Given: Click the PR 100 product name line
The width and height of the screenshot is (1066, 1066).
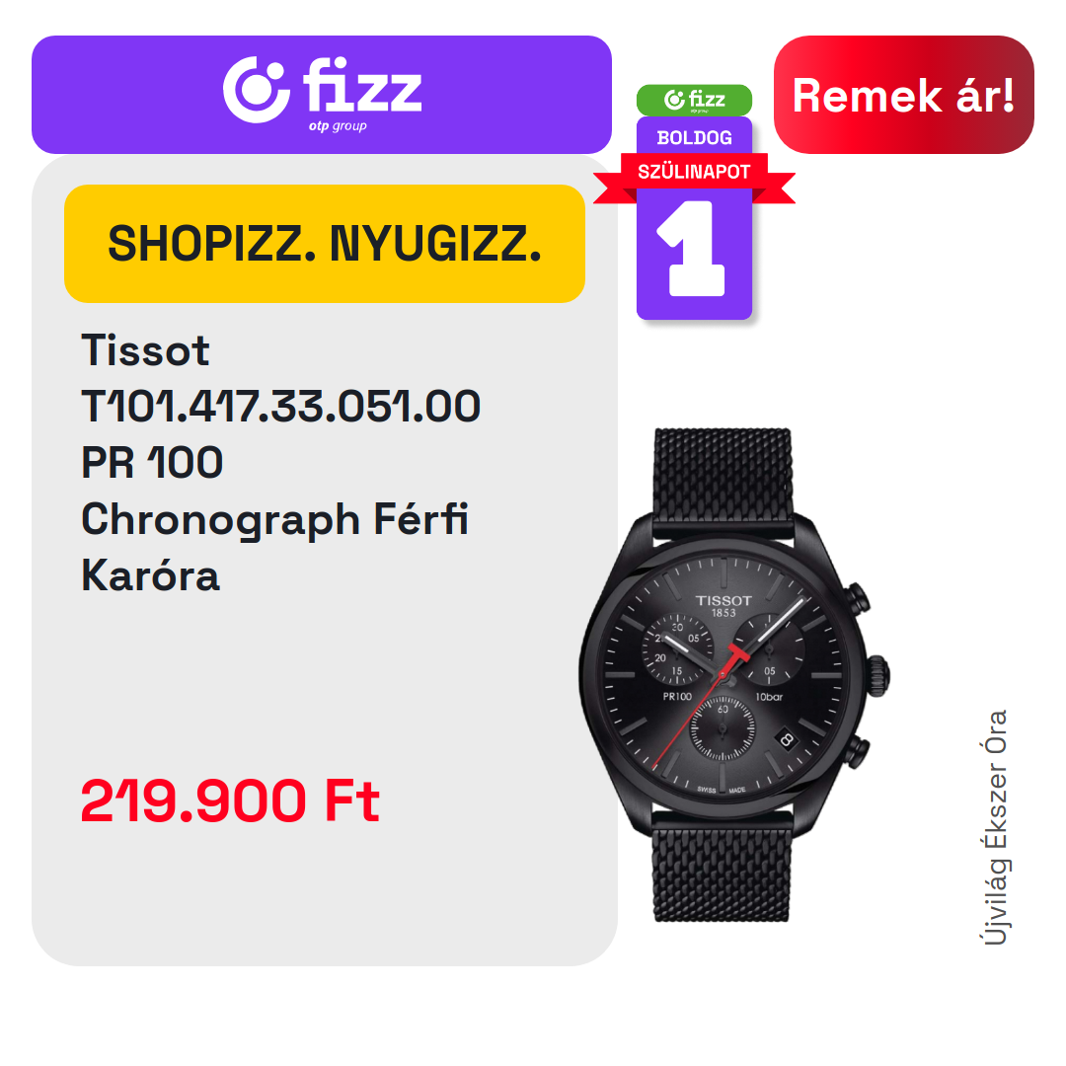Looking at the screenshot, I should pos(152,463).
